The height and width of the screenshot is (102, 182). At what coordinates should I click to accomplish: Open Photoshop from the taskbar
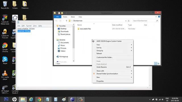pyautogui.click(x=6, y=99)
